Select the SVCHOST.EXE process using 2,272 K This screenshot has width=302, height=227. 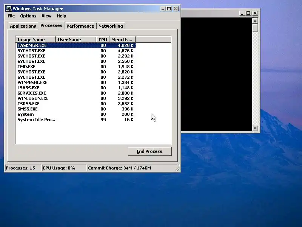click(x=76, y=77)
